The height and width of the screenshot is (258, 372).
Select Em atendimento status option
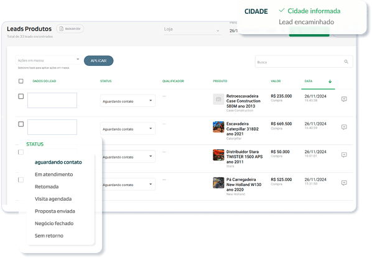54,175
